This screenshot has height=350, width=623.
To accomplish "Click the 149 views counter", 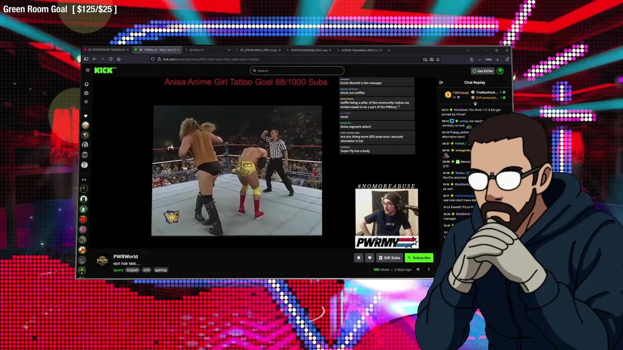I will (x=381, y=269).
